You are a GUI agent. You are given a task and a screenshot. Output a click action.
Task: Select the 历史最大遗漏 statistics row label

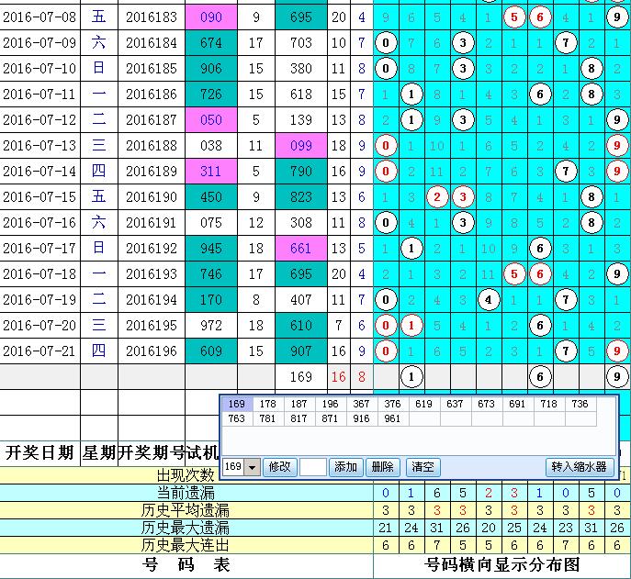pos(185,528)
